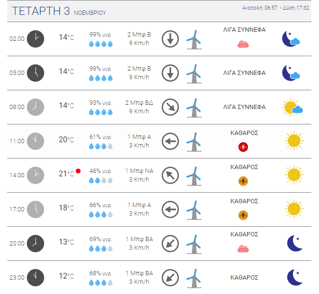Click the clear moon icon at 23:00
The height and width of the screenshot is (294, 319).
[x=295, y=277]
